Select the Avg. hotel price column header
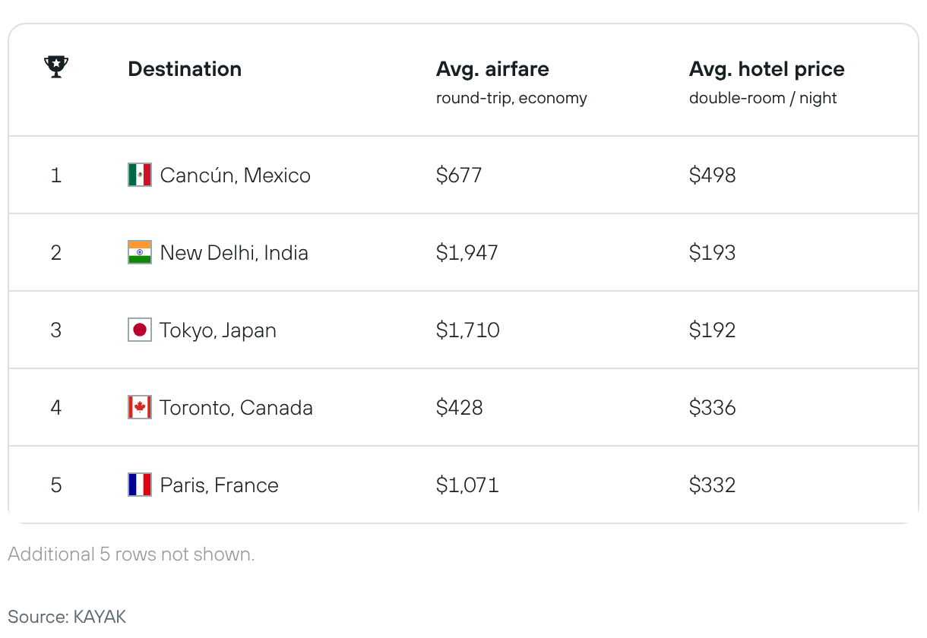The height and width of the screenshot is (638, 927). [x=767, y=69]
